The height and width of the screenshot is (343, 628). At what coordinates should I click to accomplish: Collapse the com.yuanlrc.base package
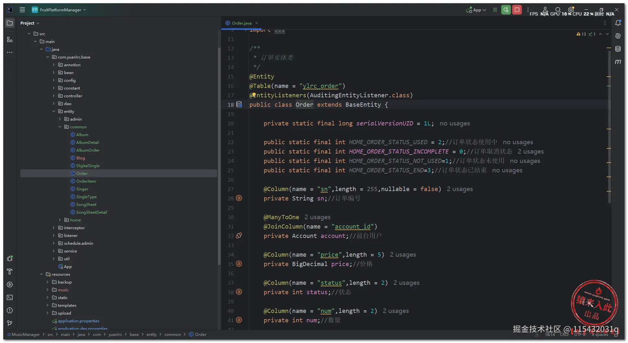click(48, 57)
